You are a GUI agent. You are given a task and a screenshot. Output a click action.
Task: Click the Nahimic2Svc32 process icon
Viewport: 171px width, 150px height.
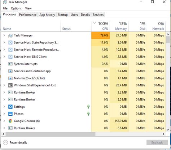pyautogui.click(x=10, y=78)
